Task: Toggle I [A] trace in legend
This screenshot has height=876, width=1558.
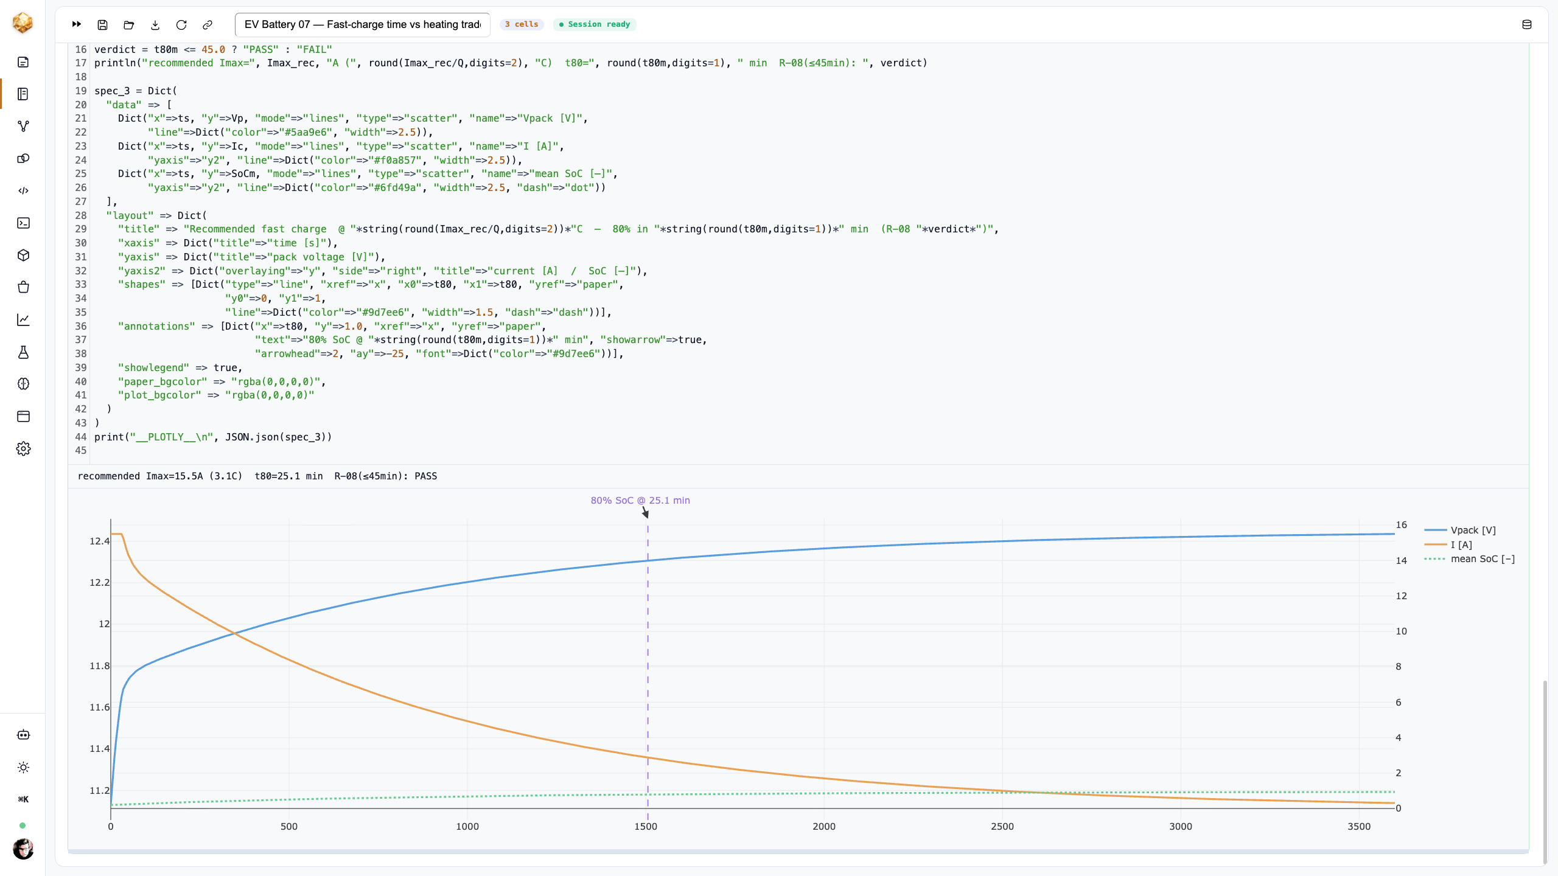Action: 1448,545
